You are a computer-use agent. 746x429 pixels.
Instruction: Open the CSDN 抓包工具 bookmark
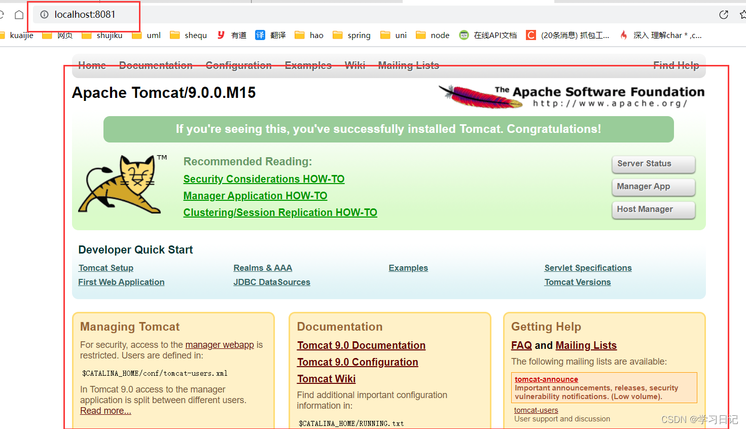(x=567, y=35)
